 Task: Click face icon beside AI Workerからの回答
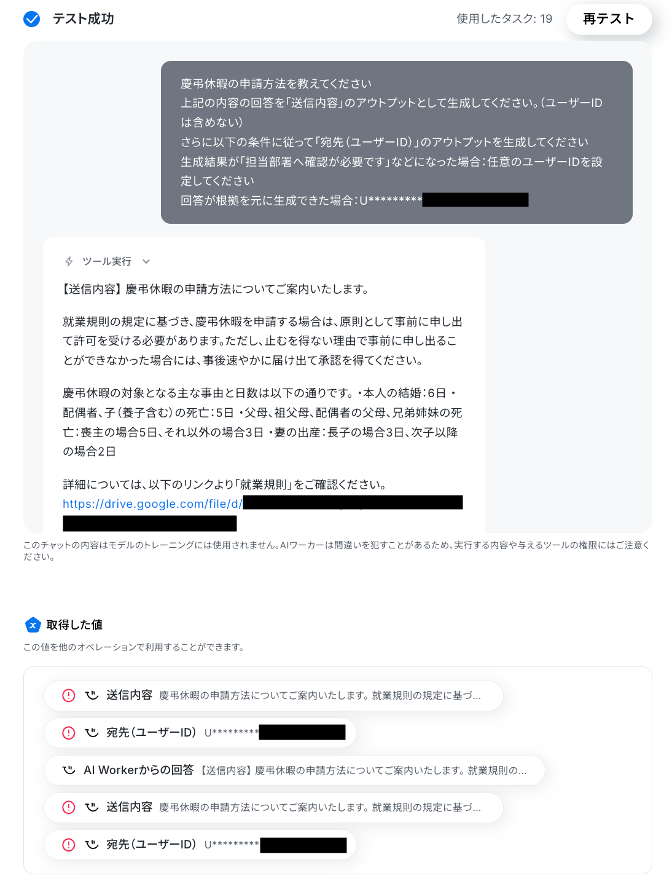(x=69, y=770)
